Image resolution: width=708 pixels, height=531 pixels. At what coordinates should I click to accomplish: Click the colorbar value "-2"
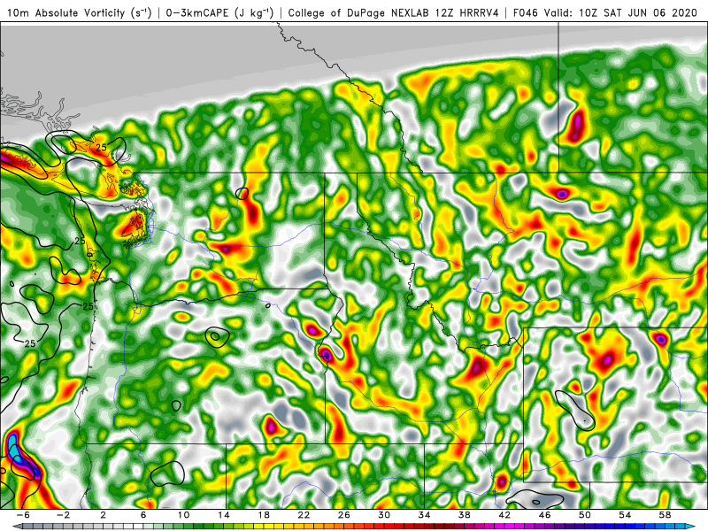(63, 515)
